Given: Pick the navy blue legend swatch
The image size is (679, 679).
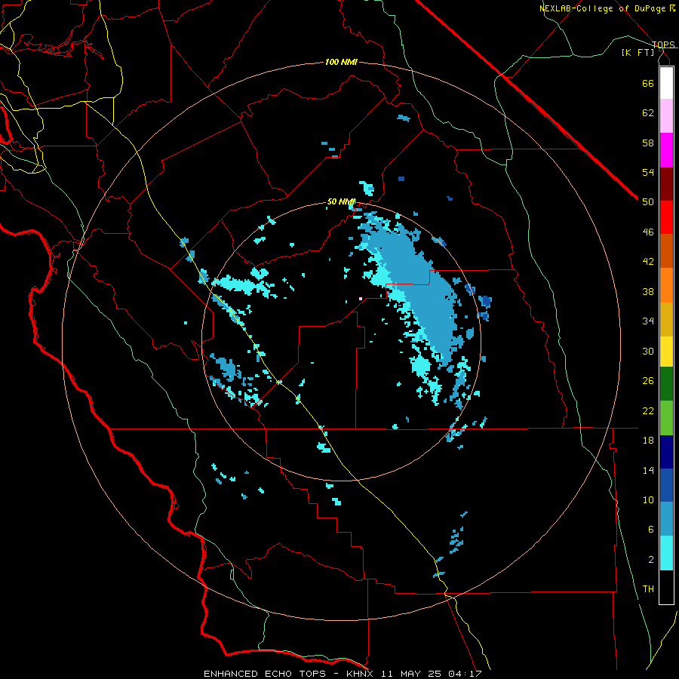Looking at the screenshot, I should click(666, 452).
